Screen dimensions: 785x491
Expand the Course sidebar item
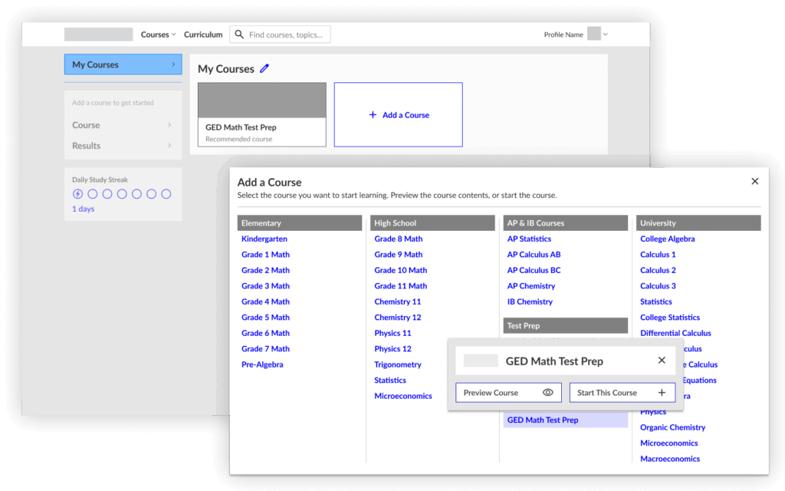pyautogui.click(x=123, y=125)
